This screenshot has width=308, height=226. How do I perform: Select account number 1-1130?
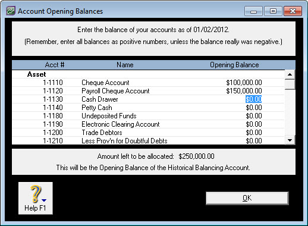[53, 99]
